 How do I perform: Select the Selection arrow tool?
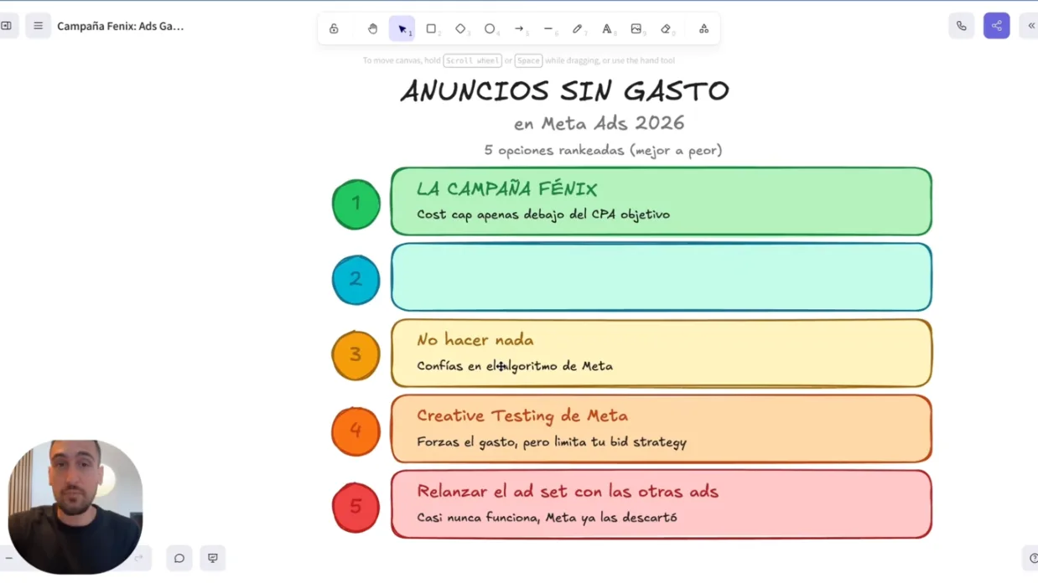[x=402, y=29]
